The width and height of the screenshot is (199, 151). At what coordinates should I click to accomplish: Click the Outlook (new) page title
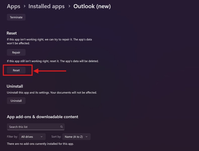point(92,6)
